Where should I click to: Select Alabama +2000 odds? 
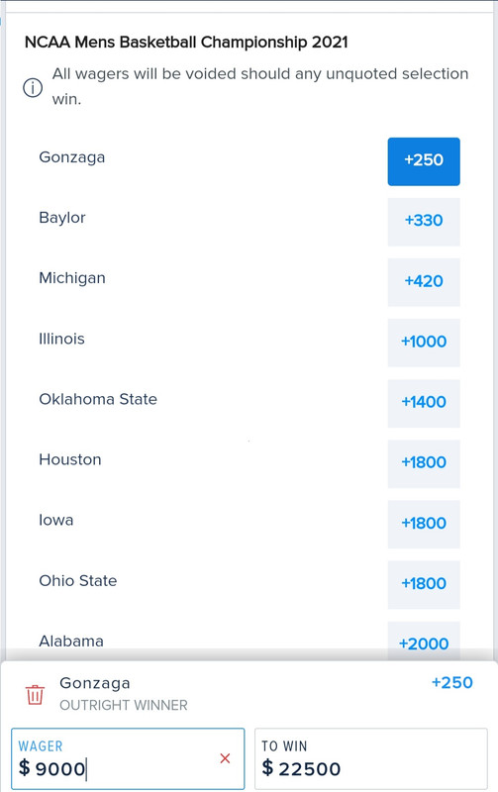(424, 641)
